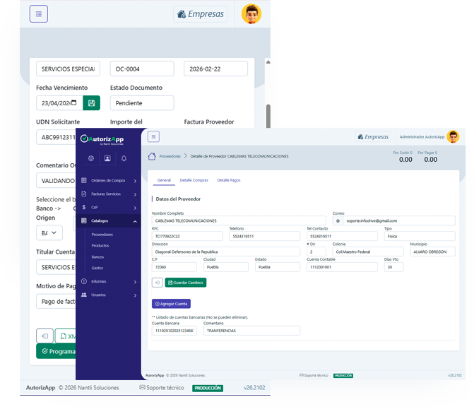The image size is (474, 407).
Task: Open settings gear icon in sidebar
Action: (x=91, y=158)
